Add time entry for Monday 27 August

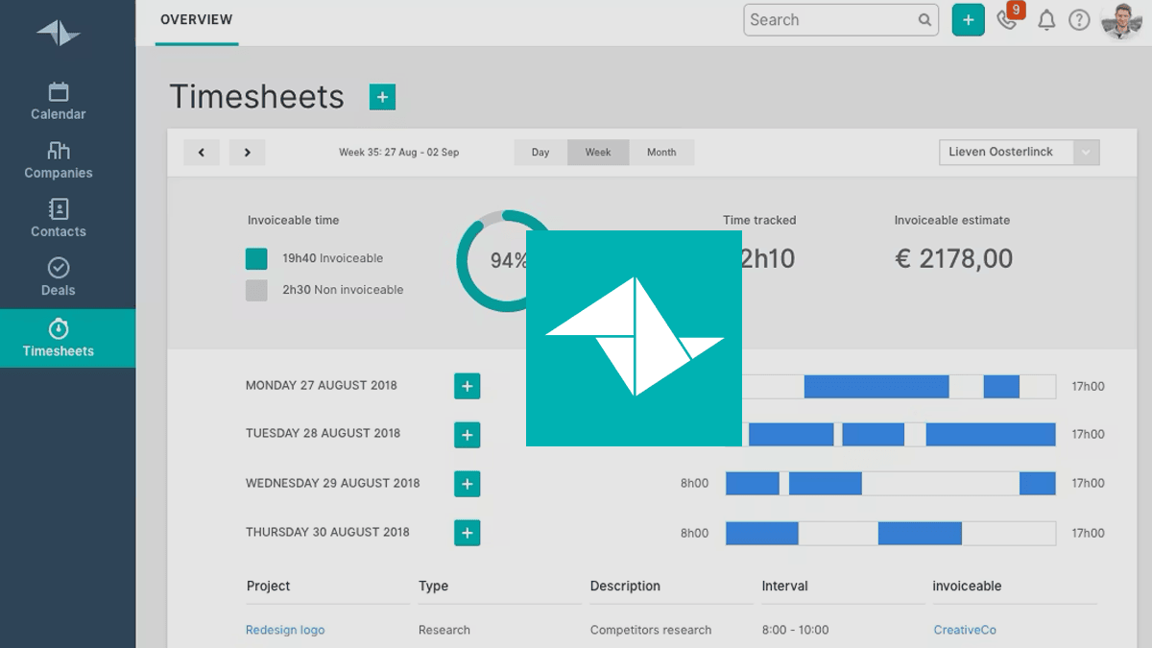(x=468, y=386)
